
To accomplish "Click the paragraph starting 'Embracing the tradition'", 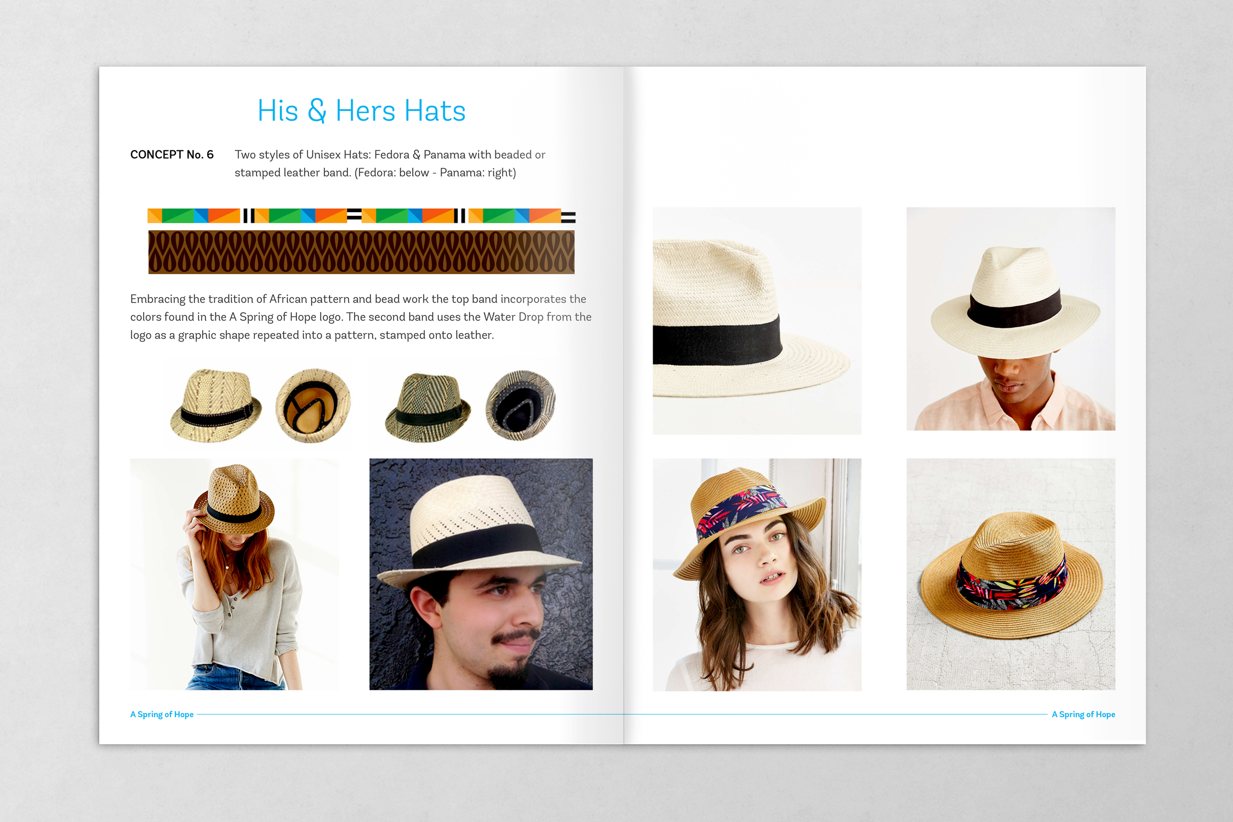I will coord(361,317).
